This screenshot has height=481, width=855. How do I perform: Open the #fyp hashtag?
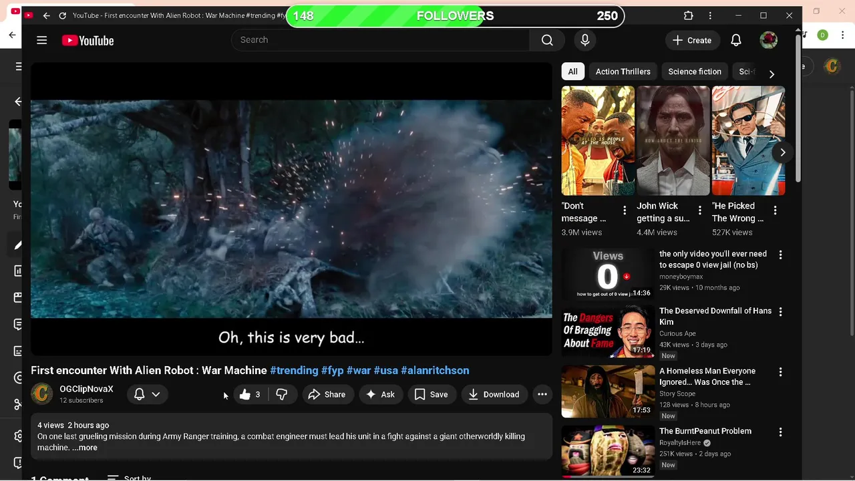click(332, 370)
